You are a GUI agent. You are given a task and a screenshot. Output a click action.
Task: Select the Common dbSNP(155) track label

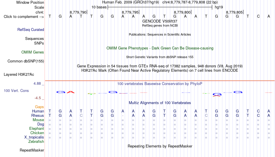(25, 61)
